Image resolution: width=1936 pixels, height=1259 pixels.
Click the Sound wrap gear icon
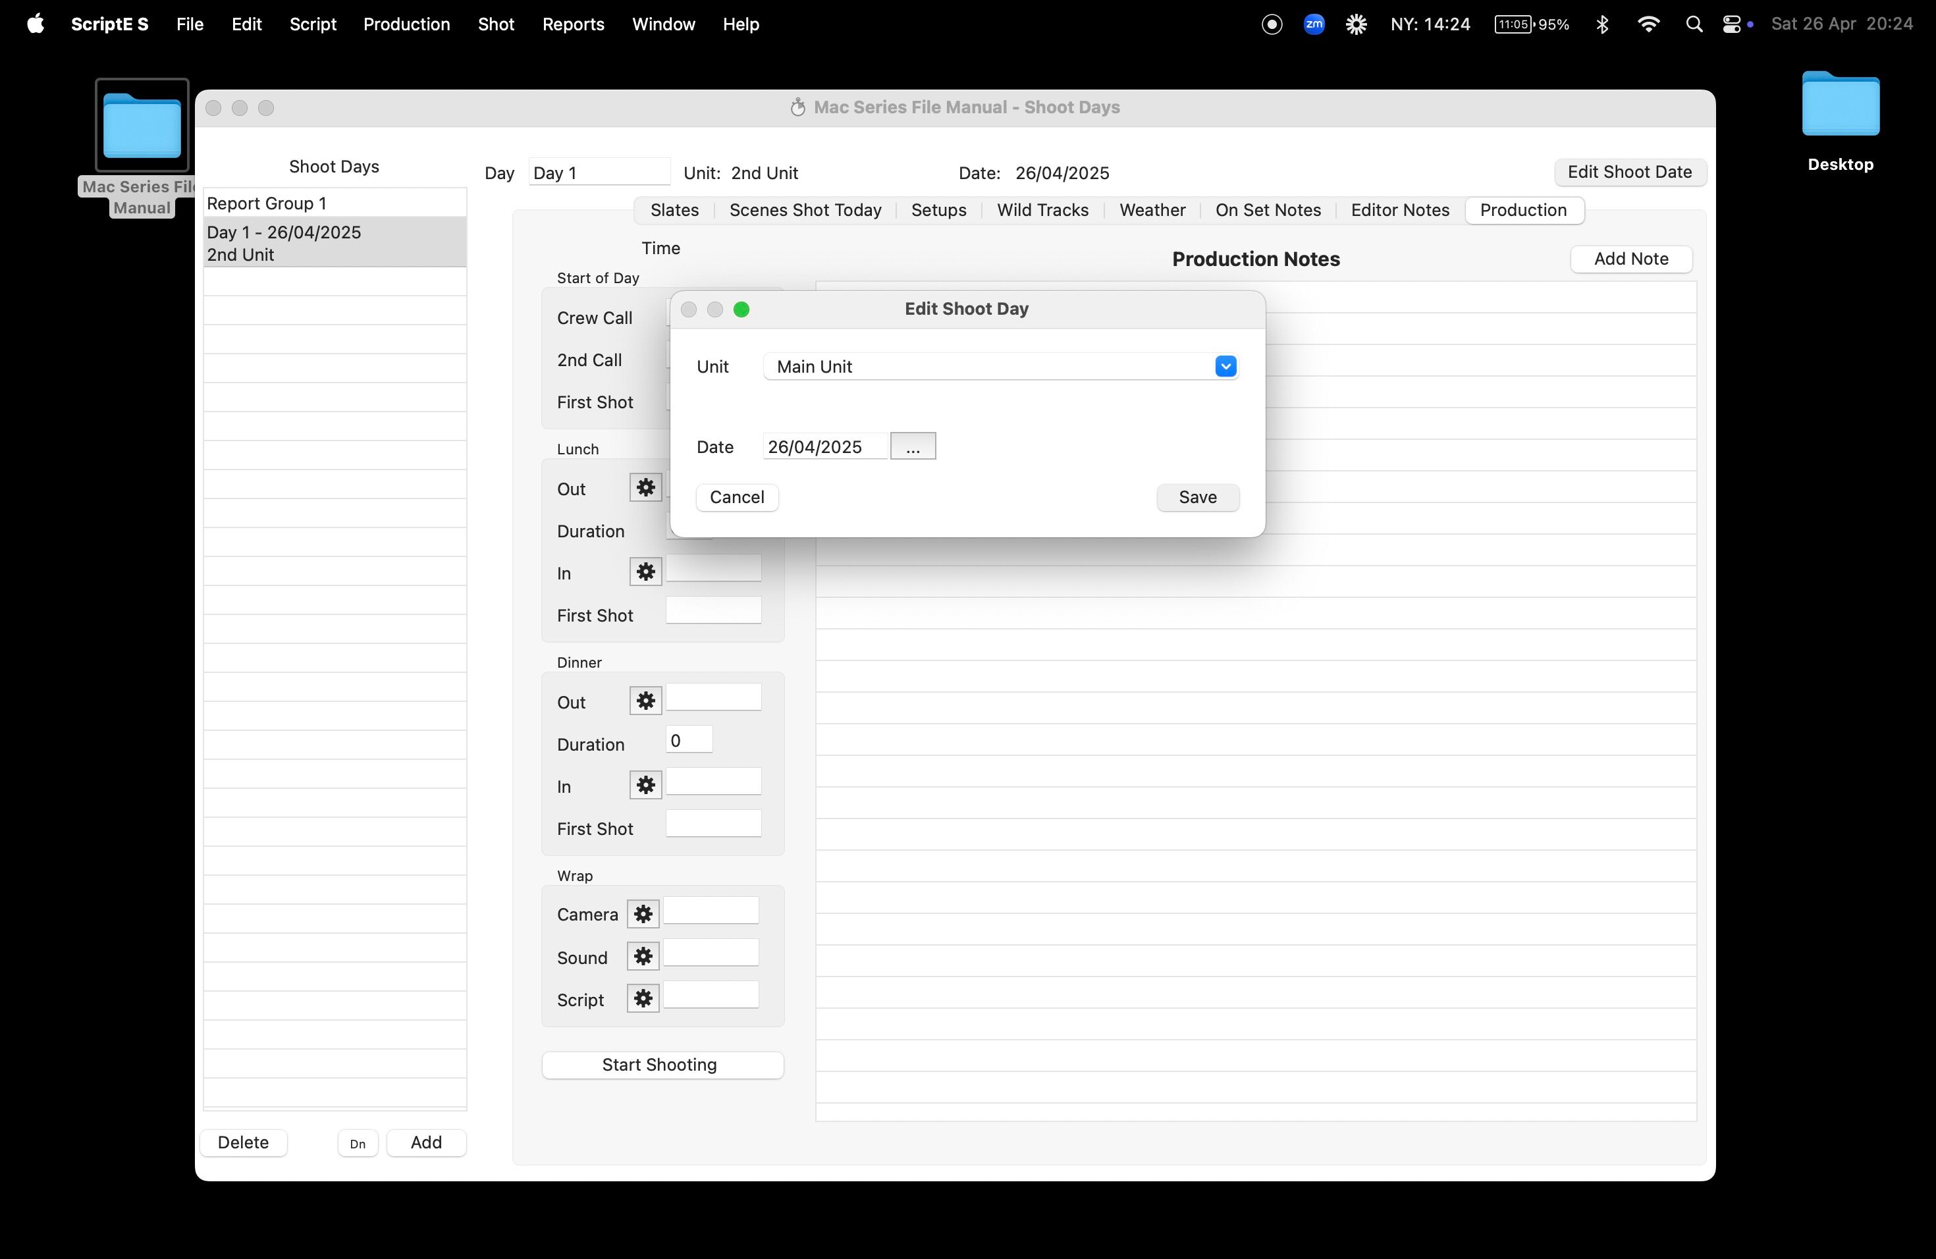tap(643, 957)
